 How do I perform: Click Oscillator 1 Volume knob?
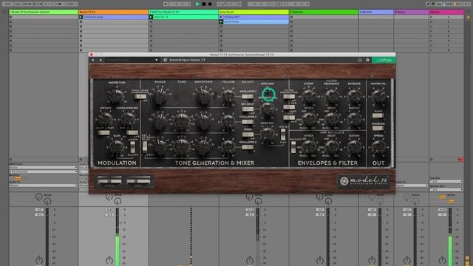click(228, 96)
